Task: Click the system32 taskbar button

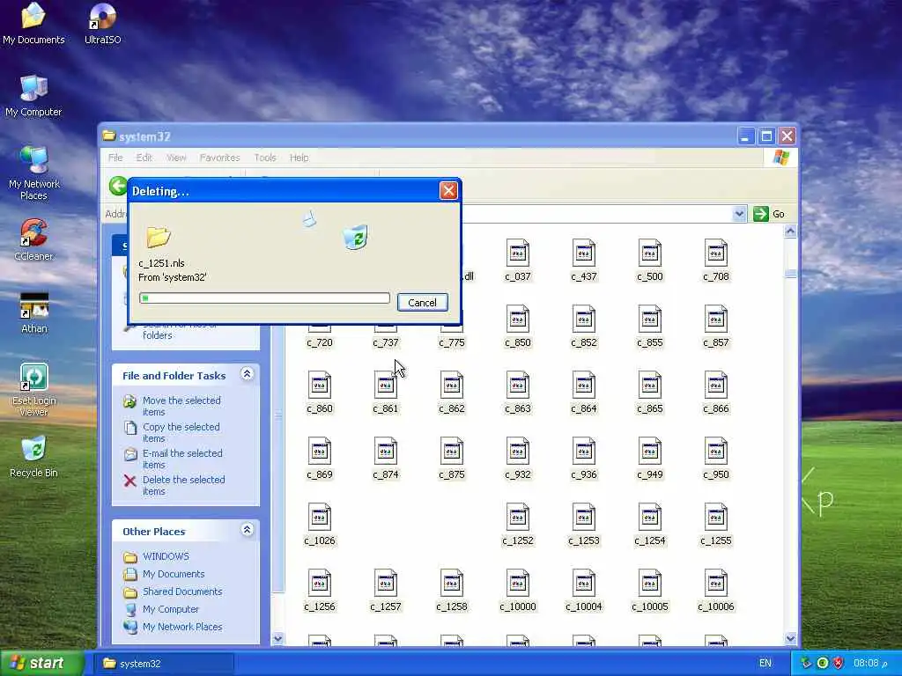Action: pos(163,664)
